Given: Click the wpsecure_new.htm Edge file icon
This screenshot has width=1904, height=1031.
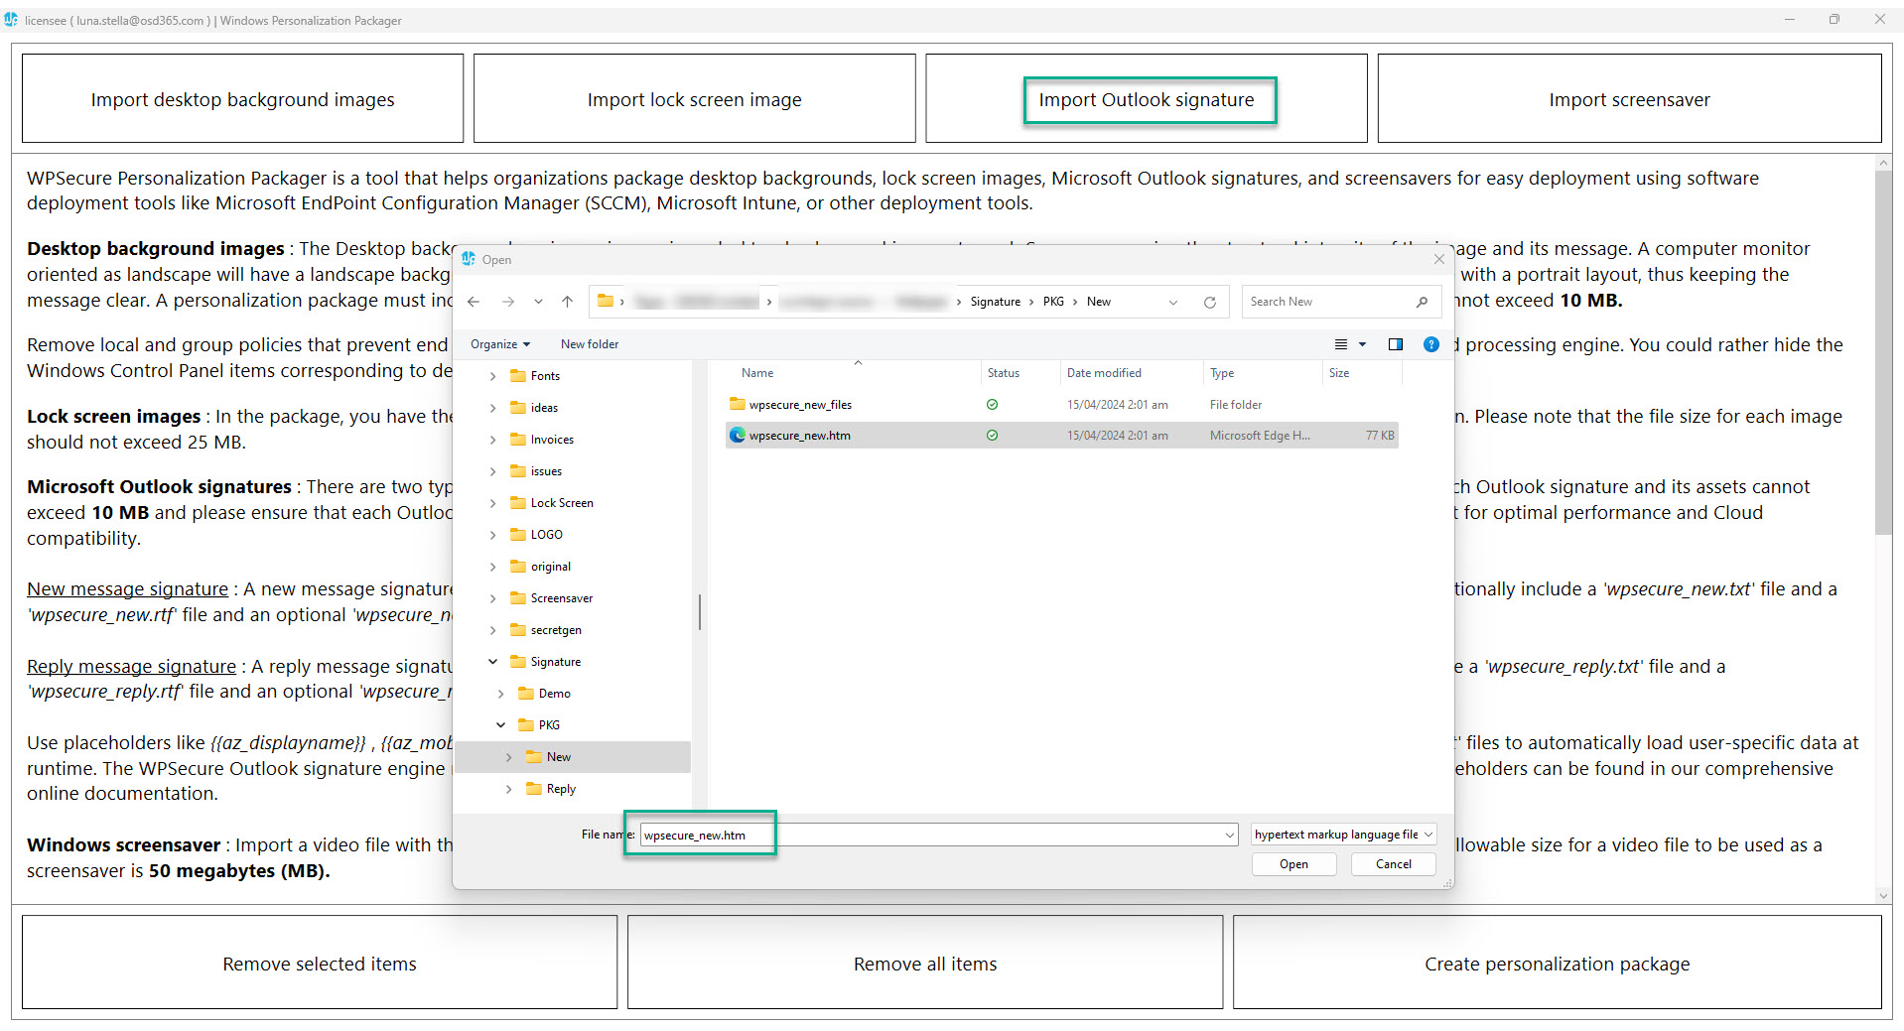Looking at the screenshot, I should tap(738, 435).
